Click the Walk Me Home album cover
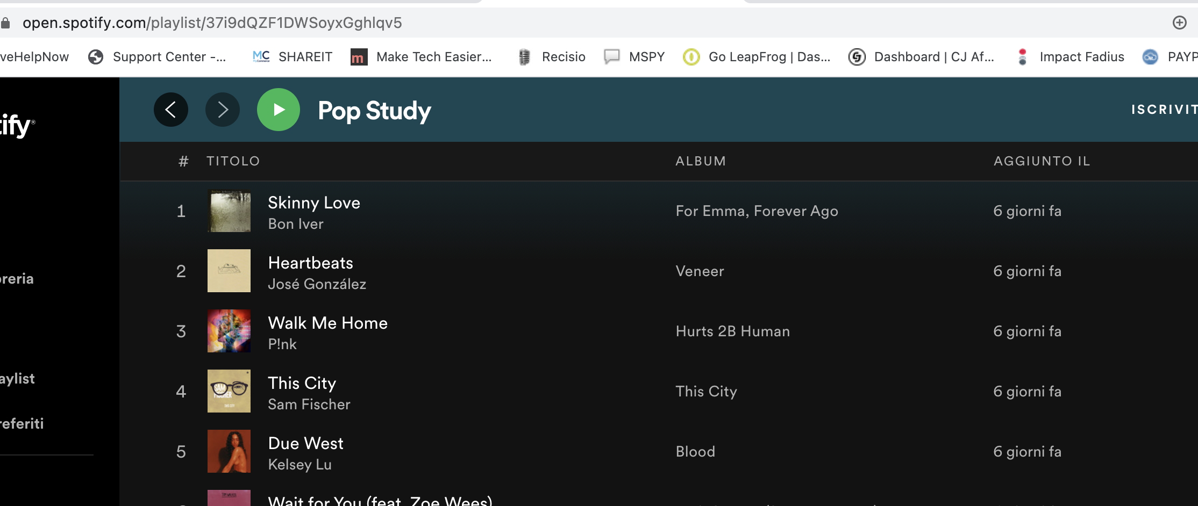 tap(229, 331)
